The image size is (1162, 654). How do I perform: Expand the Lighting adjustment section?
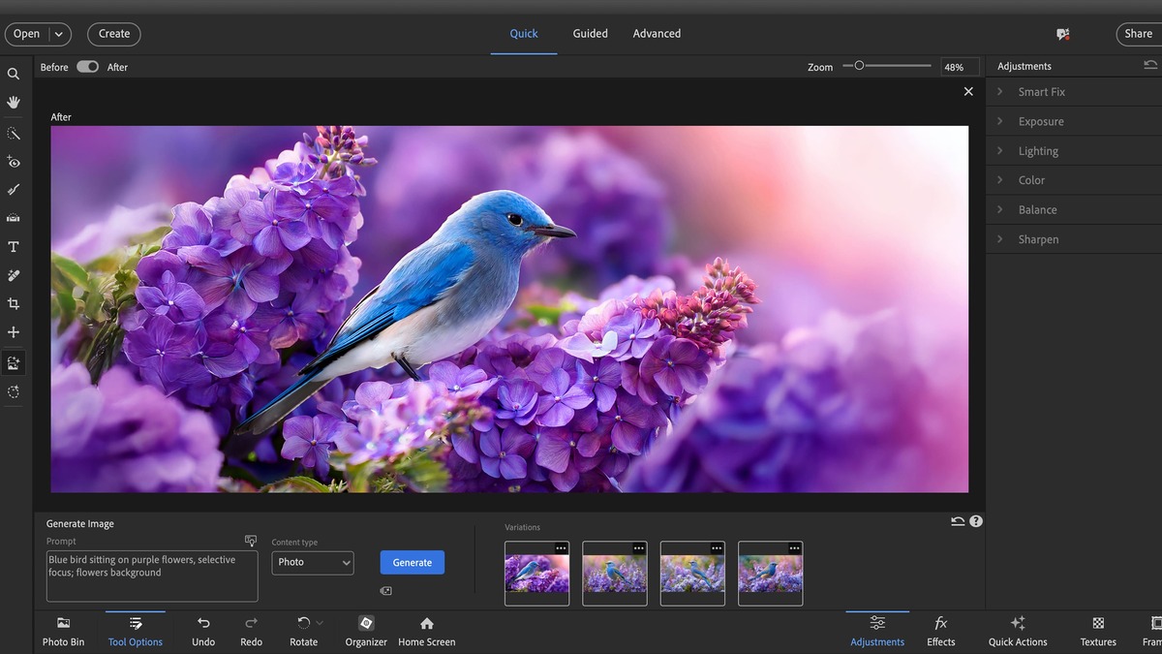point(1038,151)
